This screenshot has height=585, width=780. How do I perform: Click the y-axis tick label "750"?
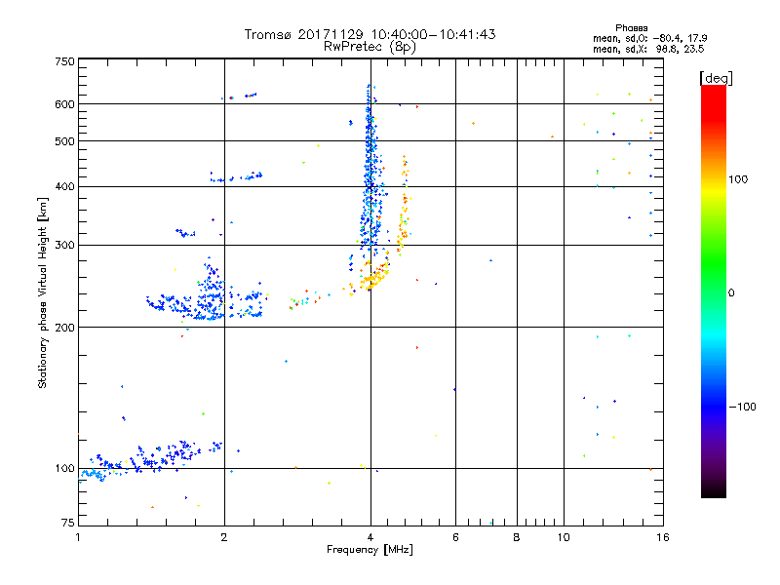pyautogui.click(x=64, y=61)
